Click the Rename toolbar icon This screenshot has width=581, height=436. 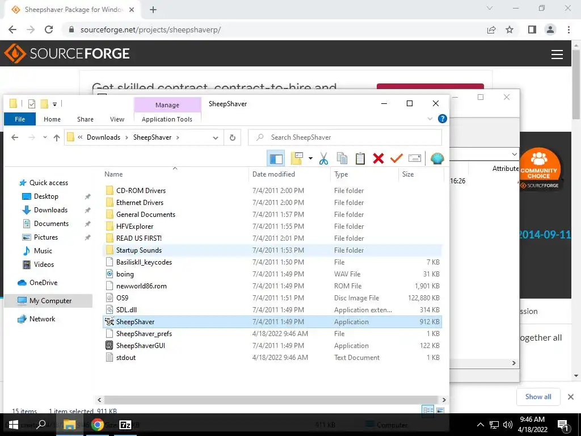414,158
